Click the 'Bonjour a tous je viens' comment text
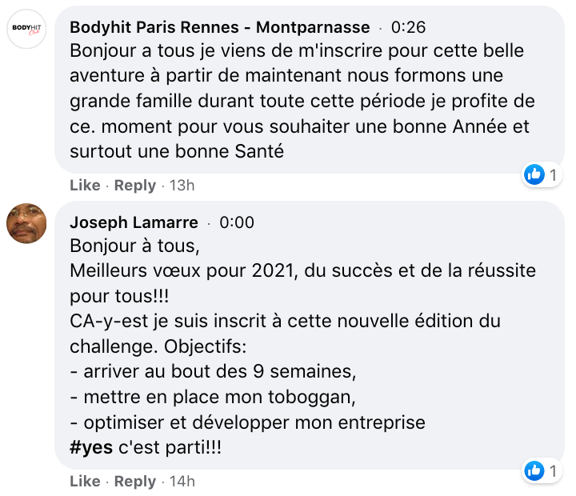 coord(302,101)
